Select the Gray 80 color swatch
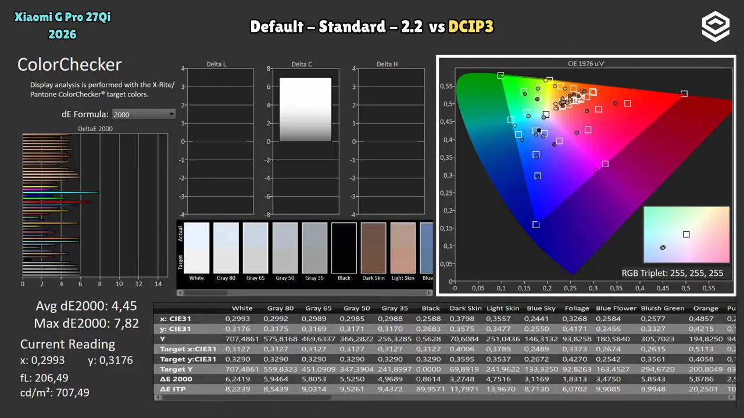Screen dimensions: 744x418 point(226,247)
